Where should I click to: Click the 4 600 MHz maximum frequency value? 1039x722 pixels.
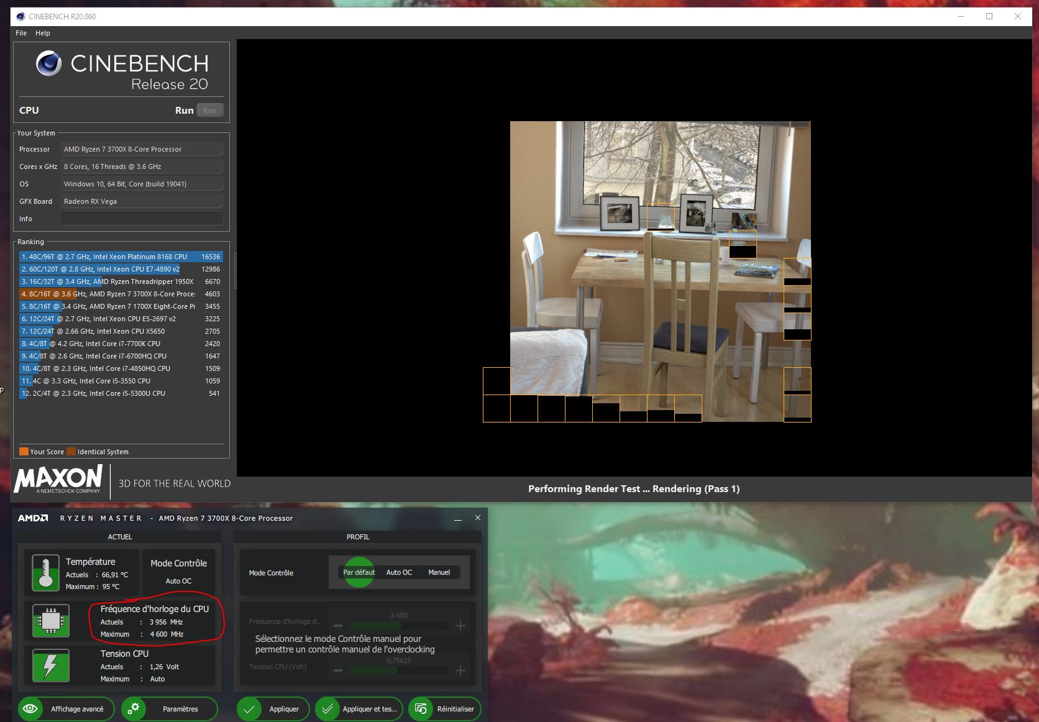[x=167, y=634]
